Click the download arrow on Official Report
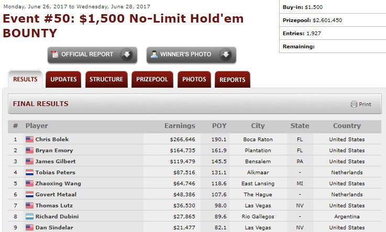 126,55
